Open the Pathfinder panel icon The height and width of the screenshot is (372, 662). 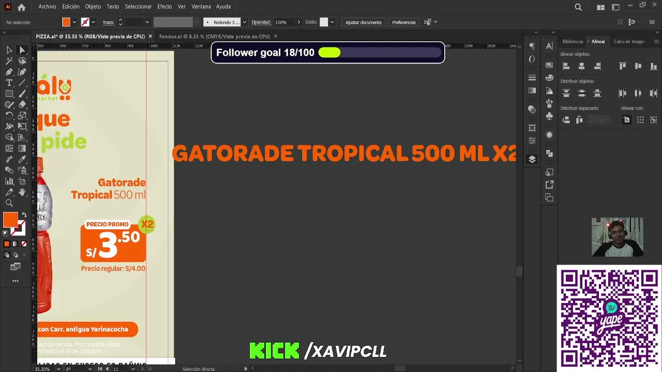[549, 154]
